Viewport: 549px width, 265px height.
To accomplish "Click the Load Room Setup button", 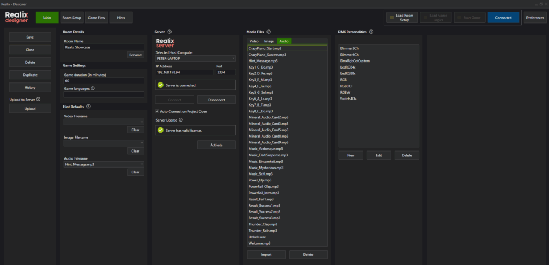I will tap(402, 18).
